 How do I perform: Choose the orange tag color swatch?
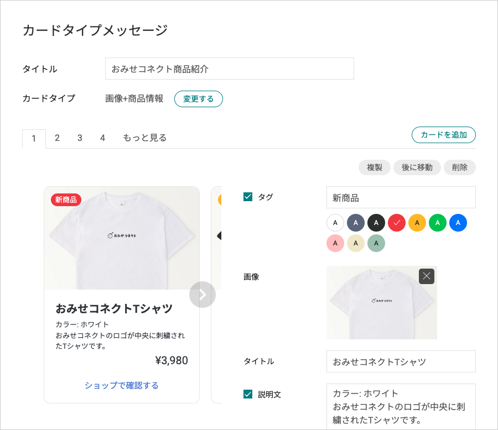tap(417, 223)
